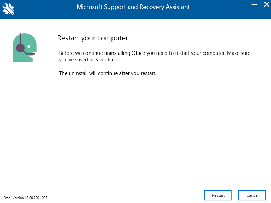
Task: Click the purple headset earpiece on the avatar
Action: tap(20, 48)
